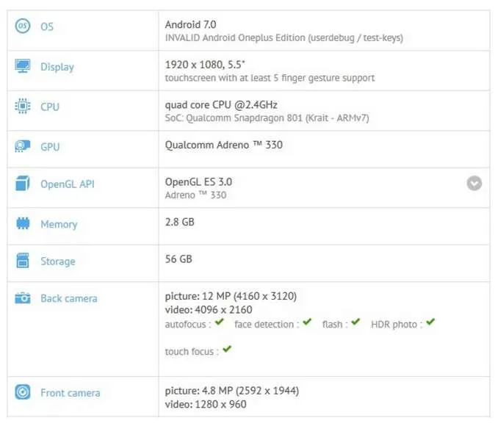Click the Front camera lens icon

coord(23,392)
